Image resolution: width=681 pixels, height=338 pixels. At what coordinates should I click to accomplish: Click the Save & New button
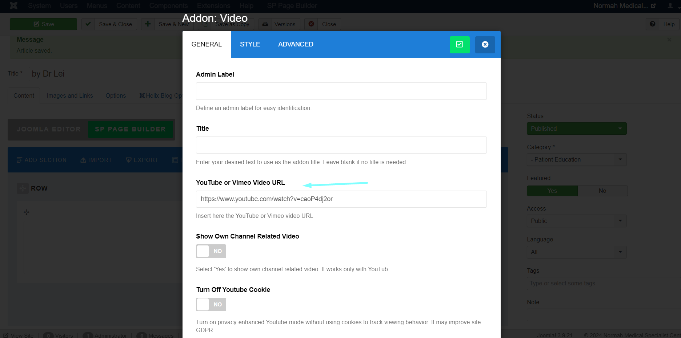pyautogui.click(x=168, y=24)
